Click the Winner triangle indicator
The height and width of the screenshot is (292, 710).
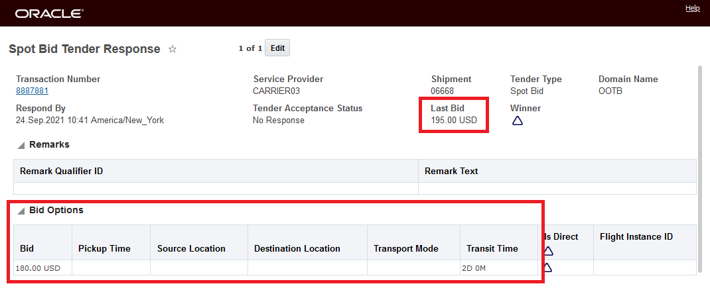518,121
